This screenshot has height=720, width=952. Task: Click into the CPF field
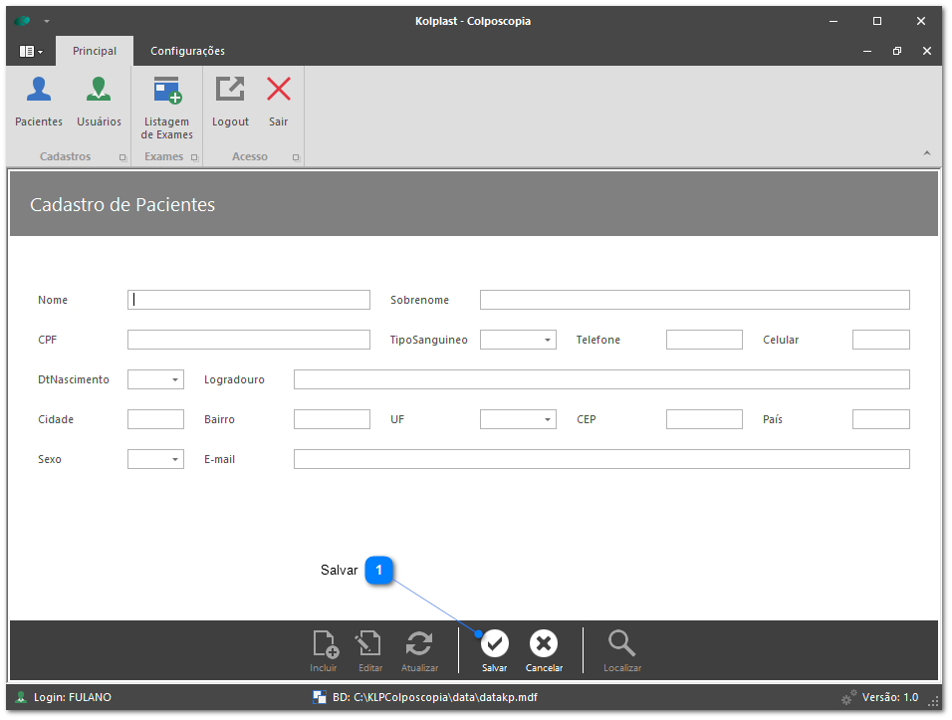pyautogui.click(x=249, y=340)
